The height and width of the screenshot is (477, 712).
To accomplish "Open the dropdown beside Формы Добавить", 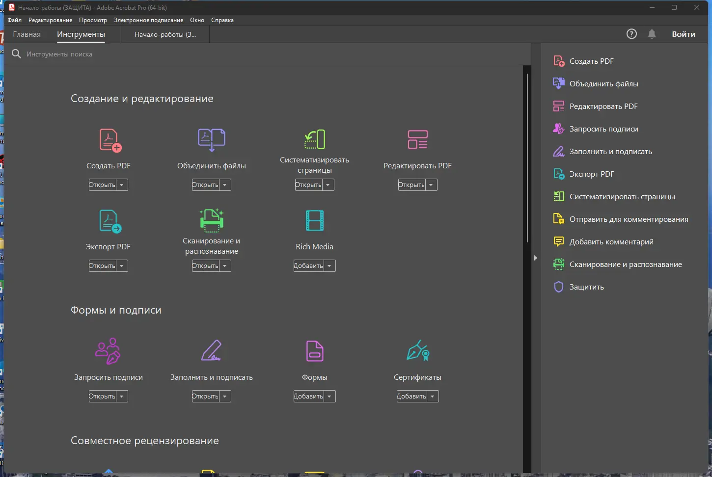I will tap(329, 396).
